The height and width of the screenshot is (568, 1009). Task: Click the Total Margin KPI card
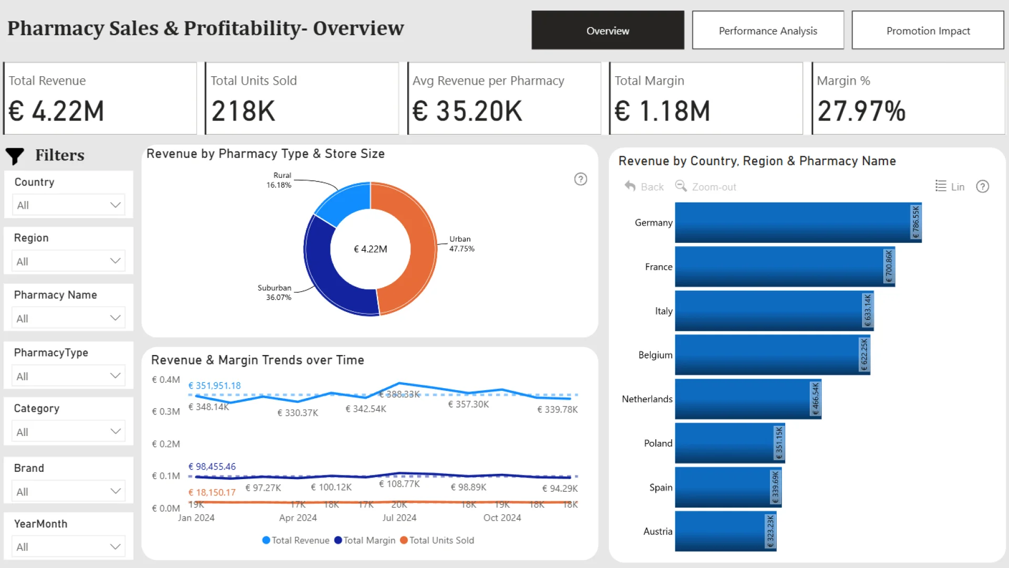706,98
